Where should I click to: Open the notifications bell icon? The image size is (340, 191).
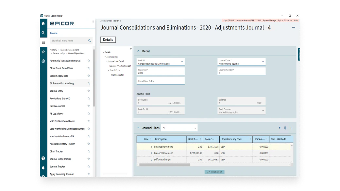pos(43,168)
